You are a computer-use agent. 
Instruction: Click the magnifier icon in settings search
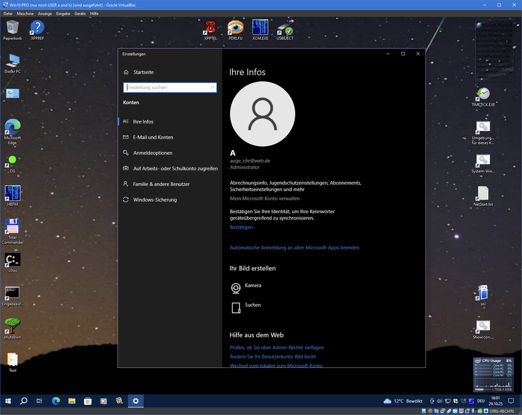212,88
